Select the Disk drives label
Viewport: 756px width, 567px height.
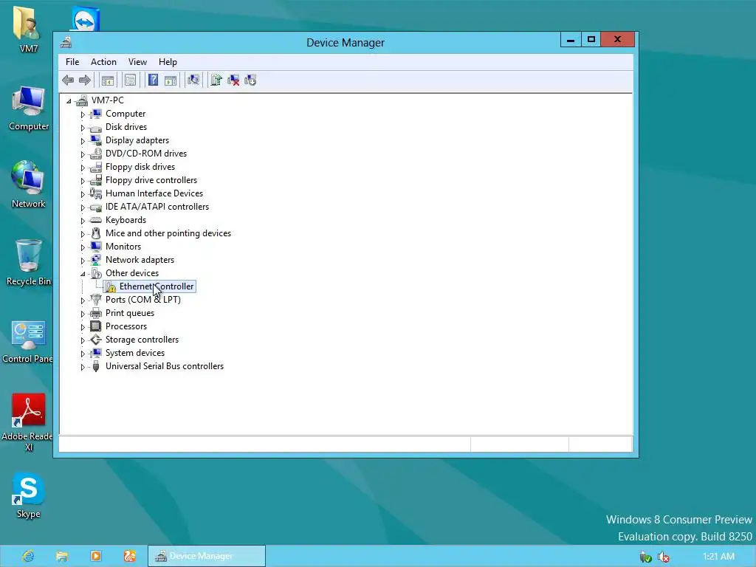(126, 127)
